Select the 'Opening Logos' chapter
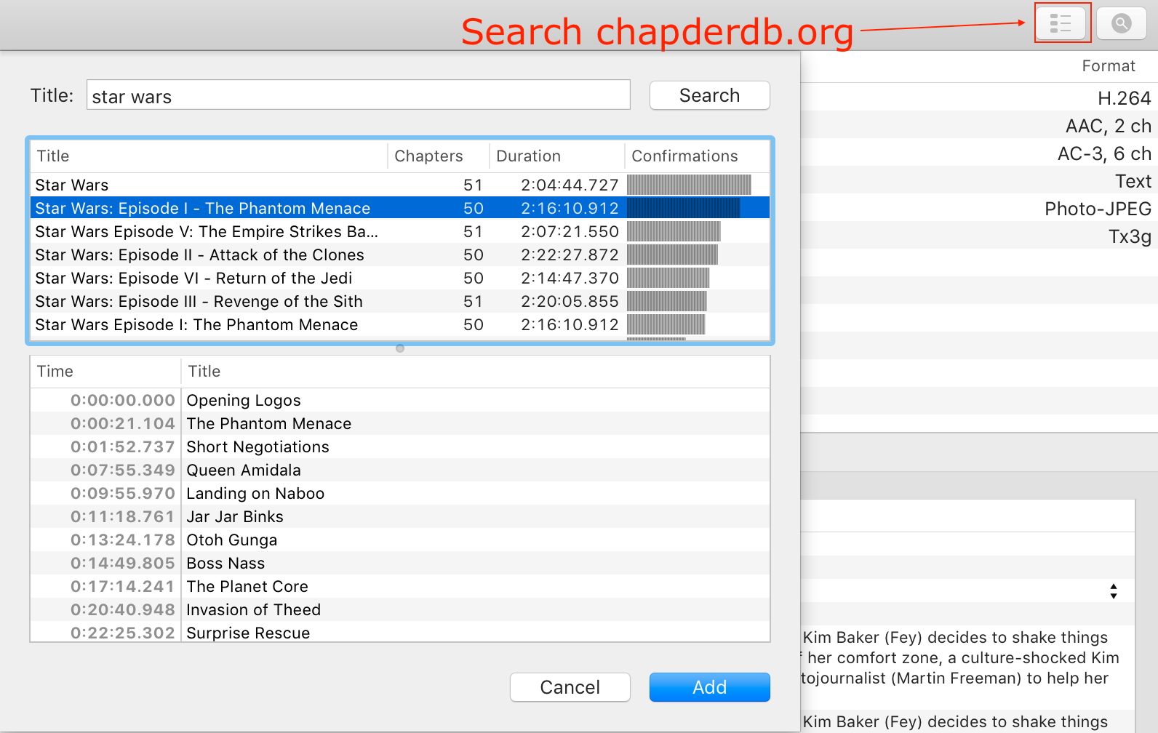Viewport: 1158px width, 733px height. 400,400
